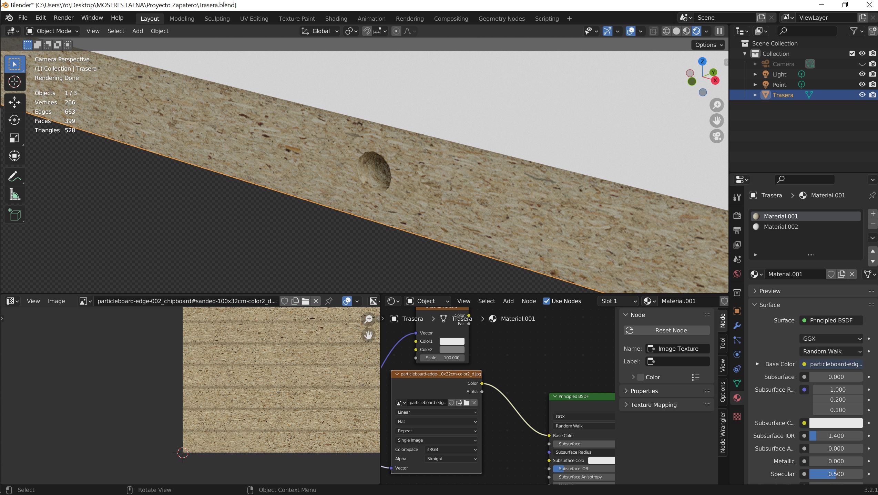The height and width of the screenshot is (495, 878).
Task: Toggle visibility of the Light object
Action: (x=862, y=74)
